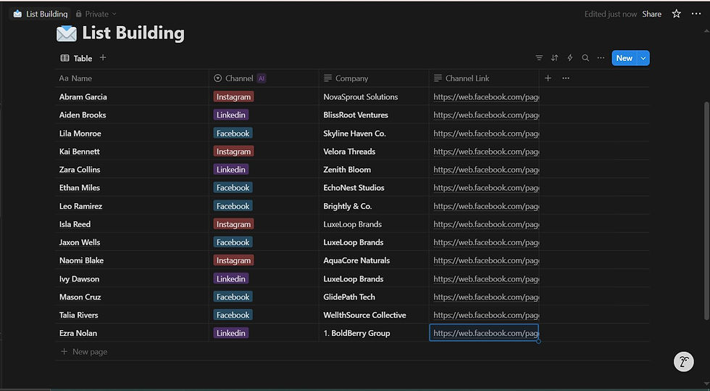Select the Isla Reed name cell
This screenshot has height=391, width=710.
click(132, 224)
